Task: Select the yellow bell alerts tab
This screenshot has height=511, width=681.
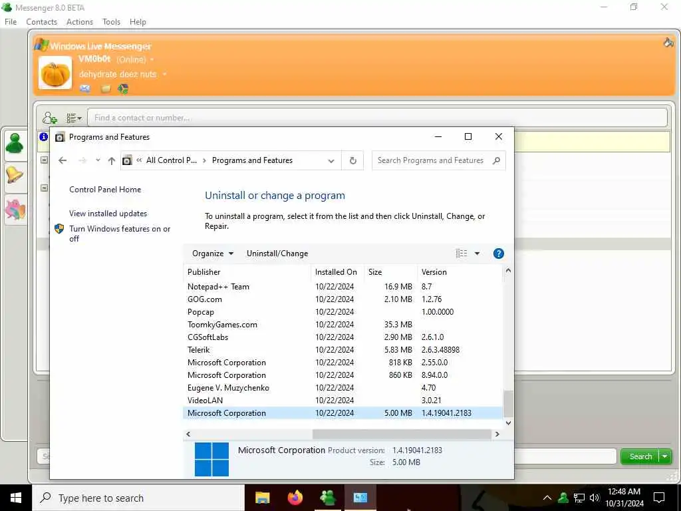Action: 15,176
